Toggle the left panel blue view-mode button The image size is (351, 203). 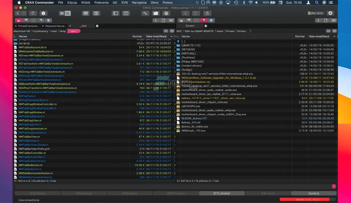click(166, 31)
